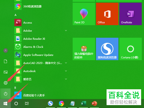This screenshot has width=144, height=108.
Task: Expand the AutoCAD 2020 folder chevron
Action: click(x=66, y=63)
